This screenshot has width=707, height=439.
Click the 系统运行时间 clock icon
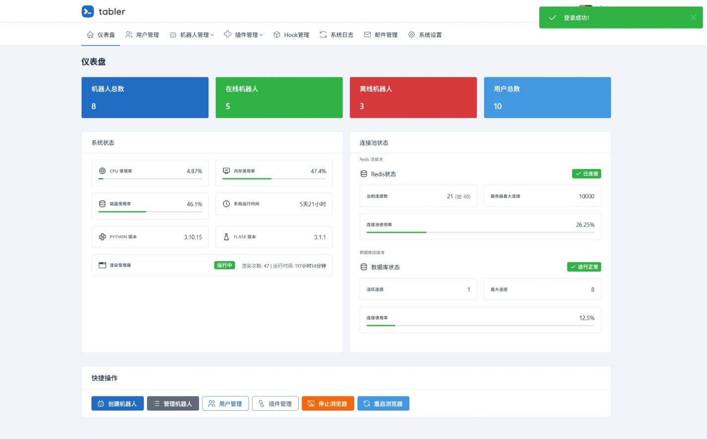point(226,204)
